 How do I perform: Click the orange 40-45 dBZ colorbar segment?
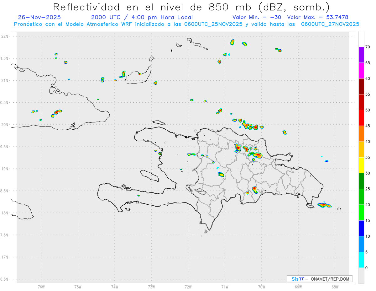click(x=361, y=134)
